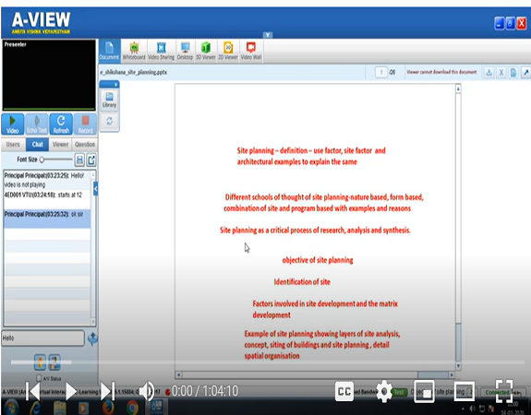Open the document Library
Image resolution: width=531 pixels, height=415 pixels.
pyautogui.click(x=109, y=100)
